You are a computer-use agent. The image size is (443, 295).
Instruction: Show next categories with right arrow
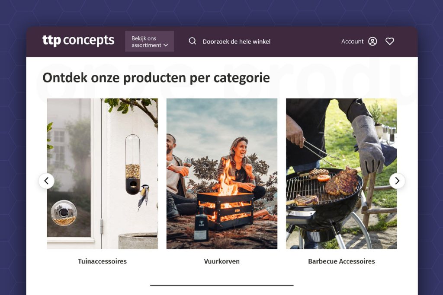point(397,181)
